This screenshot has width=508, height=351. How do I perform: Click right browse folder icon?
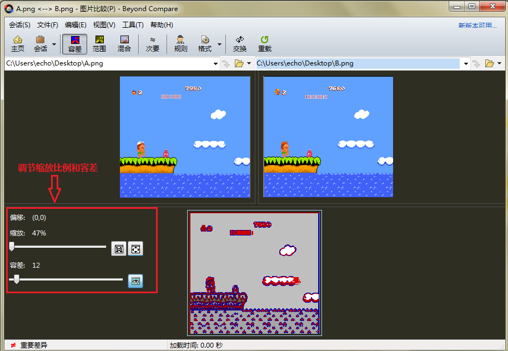pos(490,63)
